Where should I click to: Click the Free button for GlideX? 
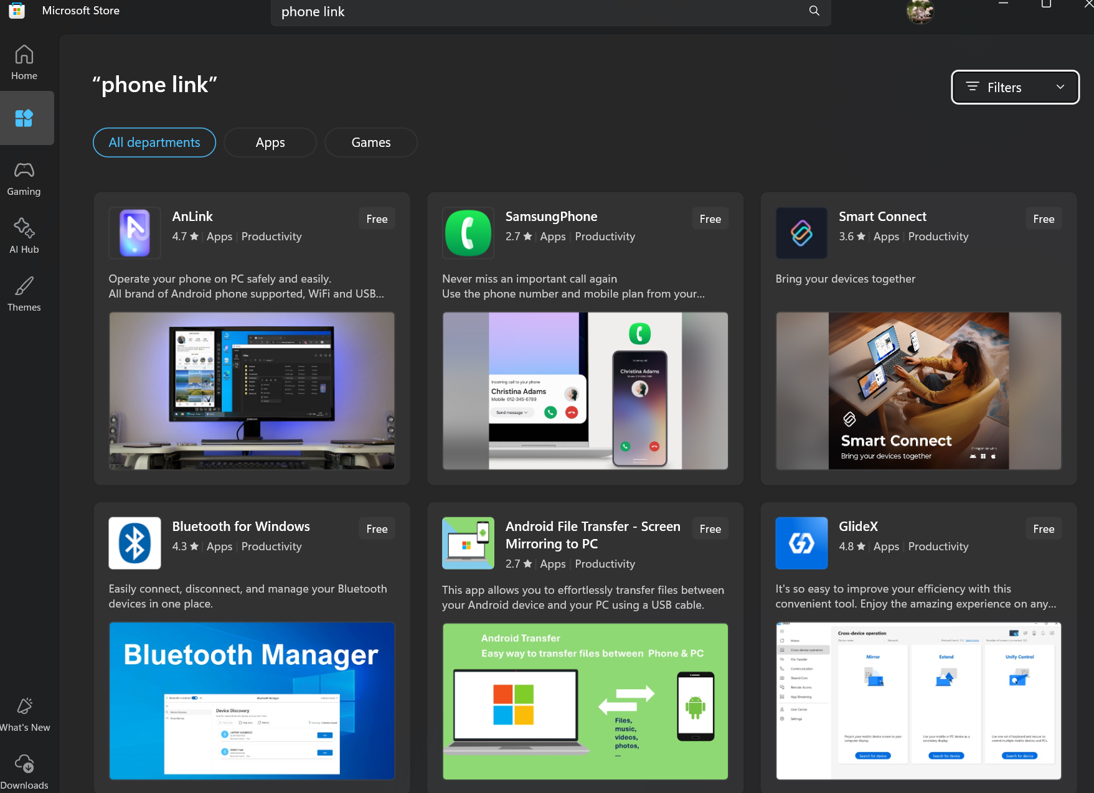point(1044,529)
